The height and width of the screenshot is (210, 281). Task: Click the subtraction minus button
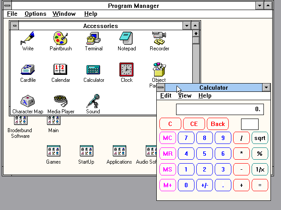click(x=241, y=169)
